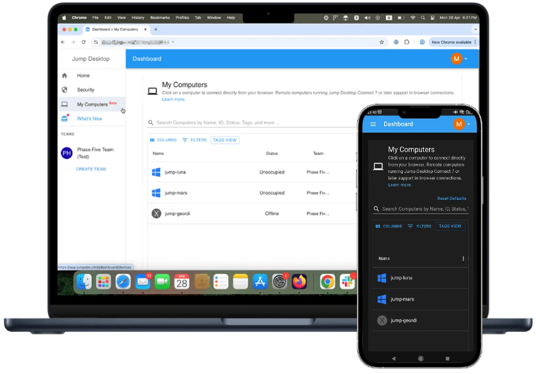The image size is (536, 374).
Task: Reload the page in Chrome
Action: (83, 42)
